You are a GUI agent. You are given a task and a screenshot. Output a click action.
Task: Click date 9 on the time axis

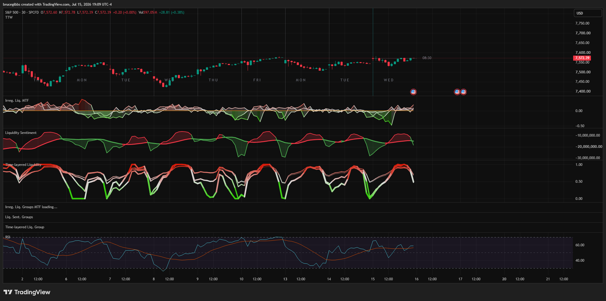pyautogui.click(x=198, y=279)
